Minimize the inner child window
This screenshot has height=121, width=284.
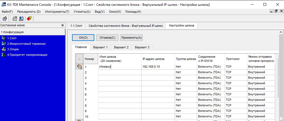[271, 11]
